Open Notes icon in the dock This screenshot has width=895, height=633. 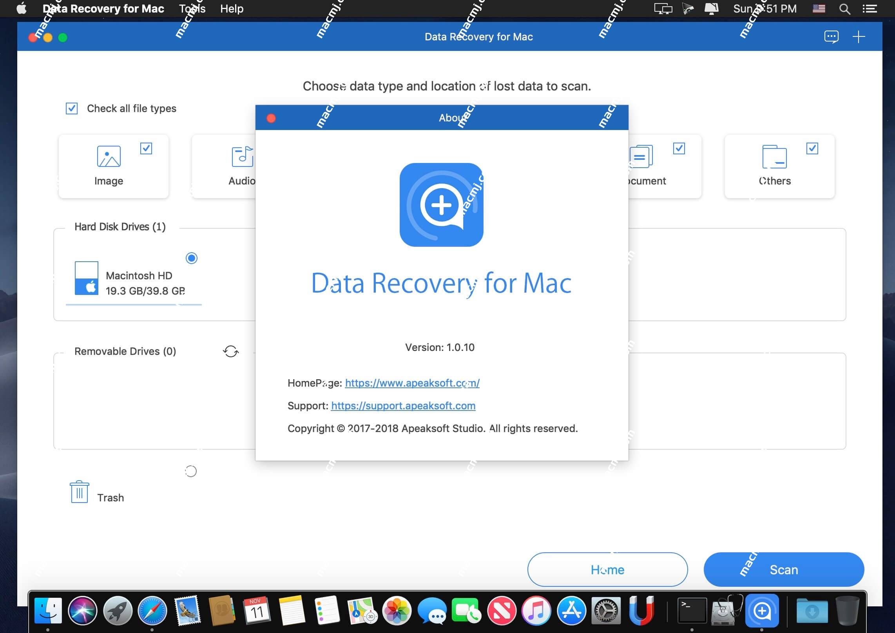click(x=292, y=611)
